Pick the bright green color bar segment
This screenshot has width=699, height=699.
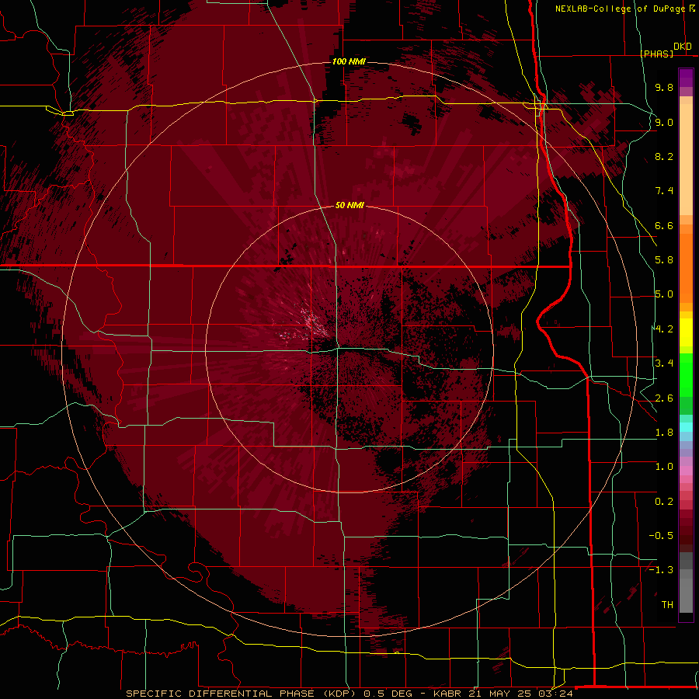[x=686, y=374]
